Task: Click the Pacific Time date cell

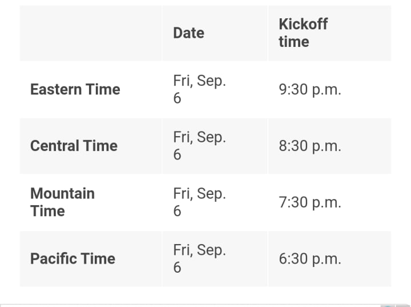Action: tap(199, 258)
